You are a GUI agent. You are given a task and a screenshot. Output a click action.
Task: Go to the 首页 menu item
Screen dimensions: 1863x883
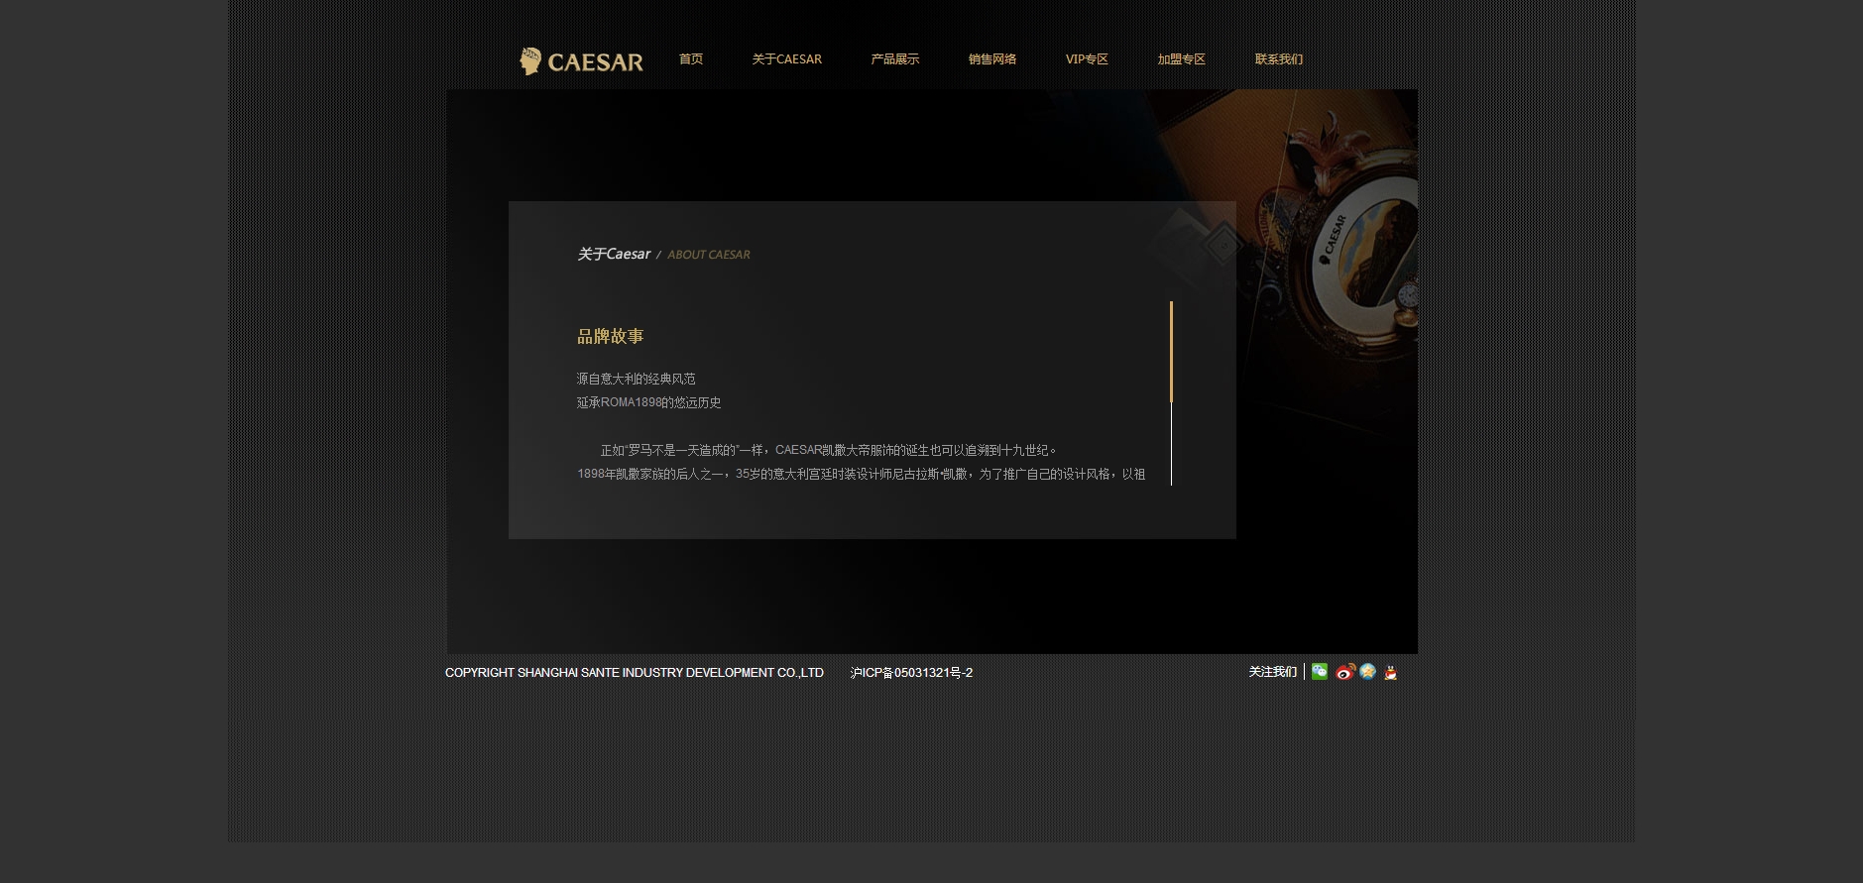[691, 59]
